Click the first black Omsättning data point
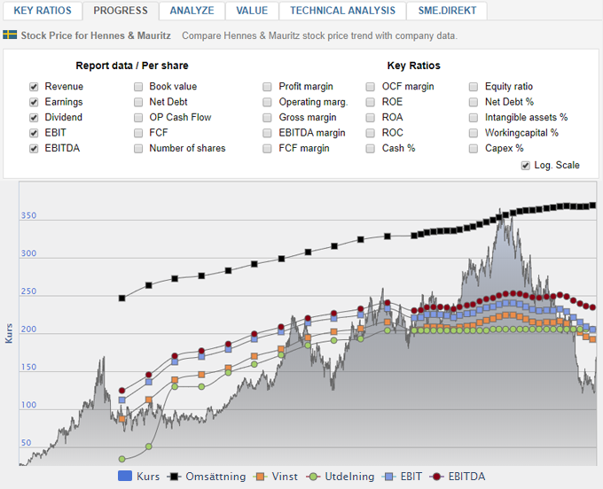 (121, 298)
